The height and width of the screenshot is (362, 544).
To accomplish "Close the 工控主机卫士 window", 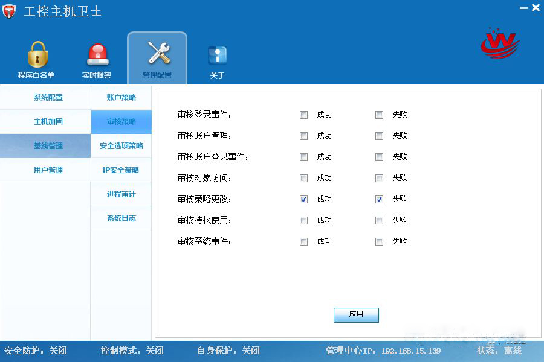I will 536,8.
